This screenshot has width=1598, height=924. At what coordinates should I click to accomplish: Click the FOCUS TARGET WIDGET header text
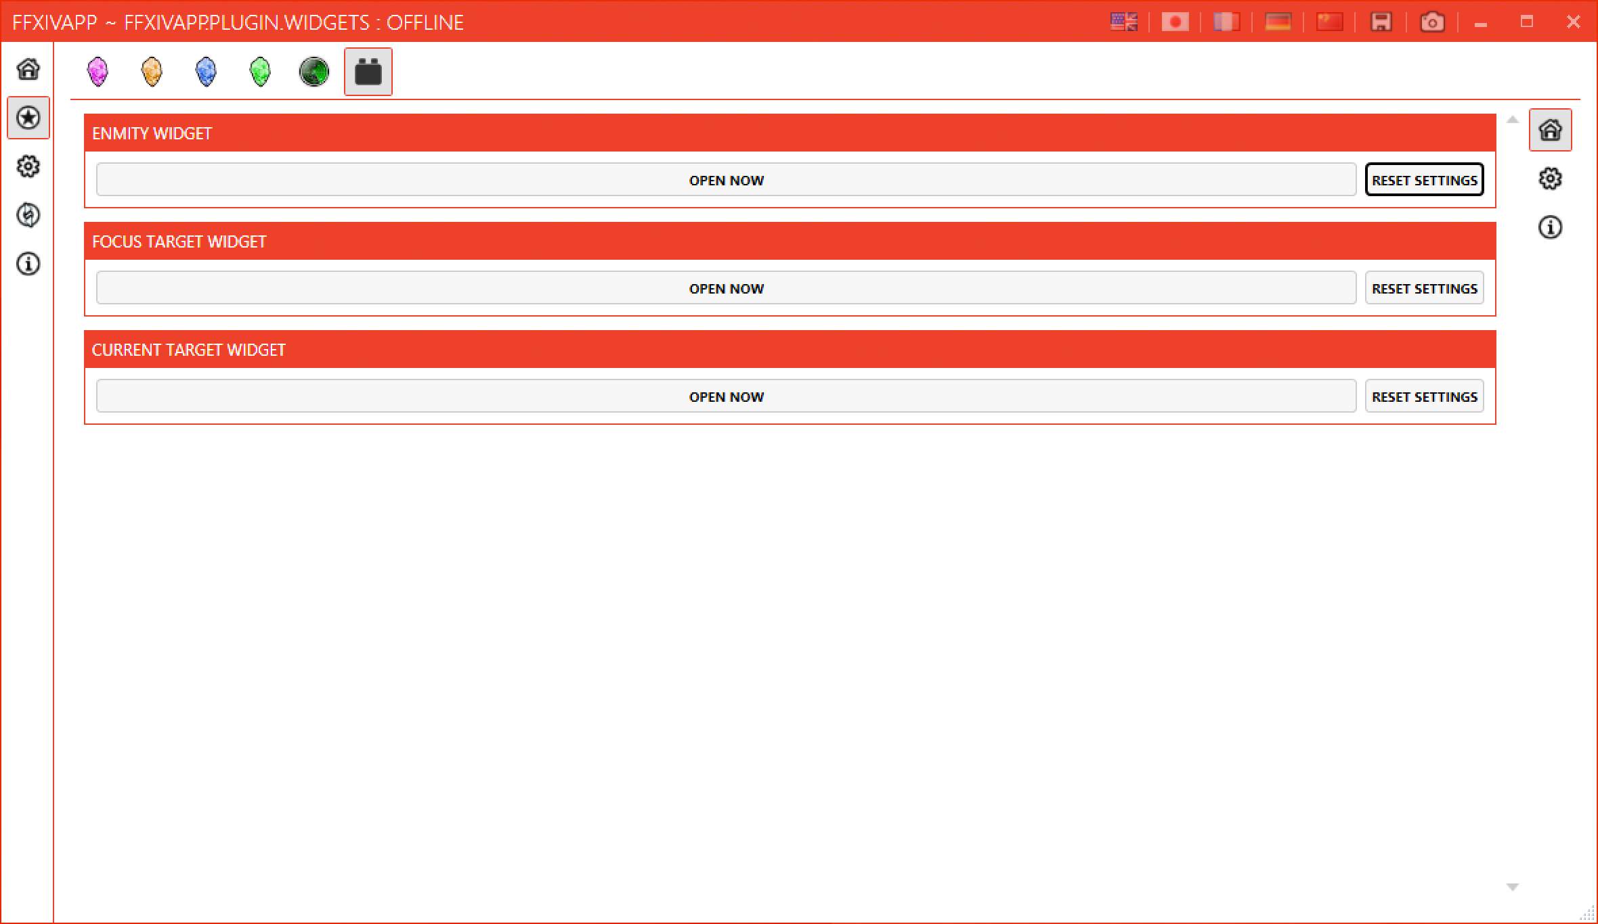pos(179,241)
